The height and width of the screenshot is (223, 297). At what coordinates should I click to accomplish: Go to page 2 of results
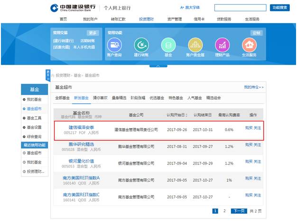224,211
